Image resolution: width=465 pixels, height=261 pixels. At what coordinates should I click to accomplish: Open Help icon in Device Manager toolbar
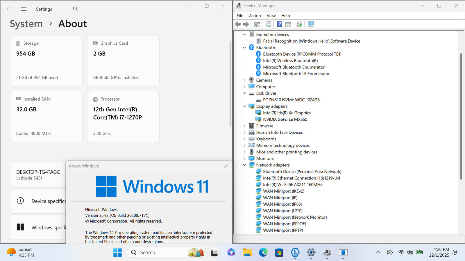[279, 24]
